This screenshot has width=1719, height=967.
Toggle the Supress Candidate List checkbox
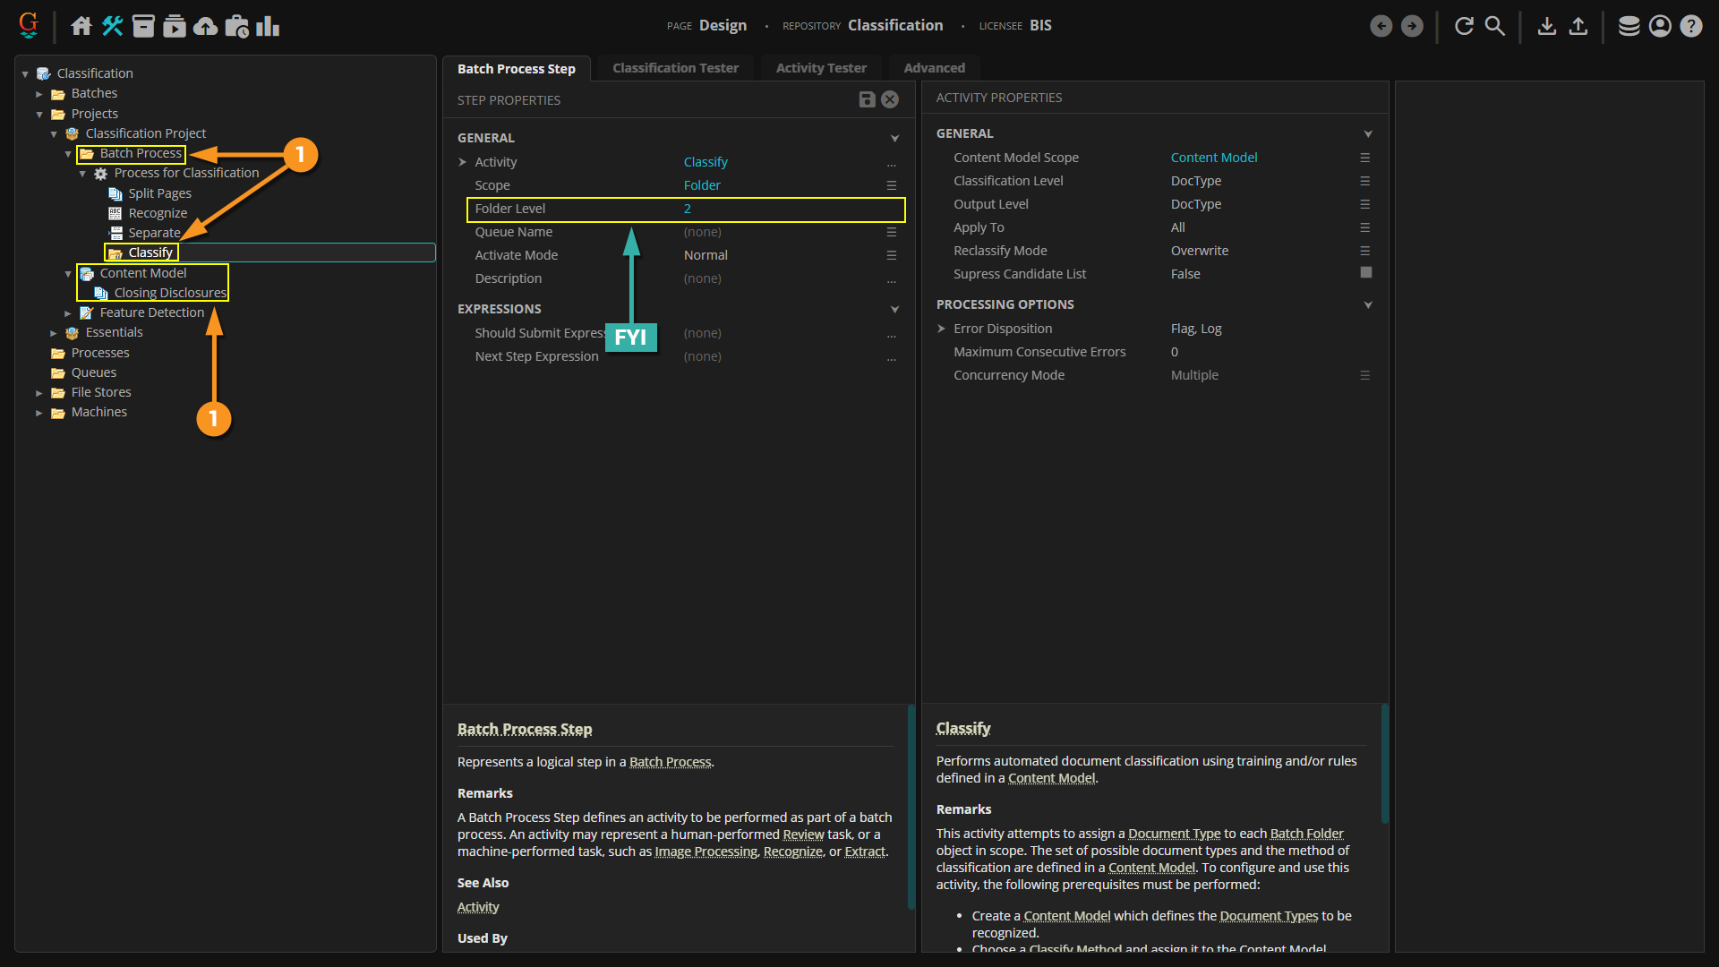pos(1365,273)
